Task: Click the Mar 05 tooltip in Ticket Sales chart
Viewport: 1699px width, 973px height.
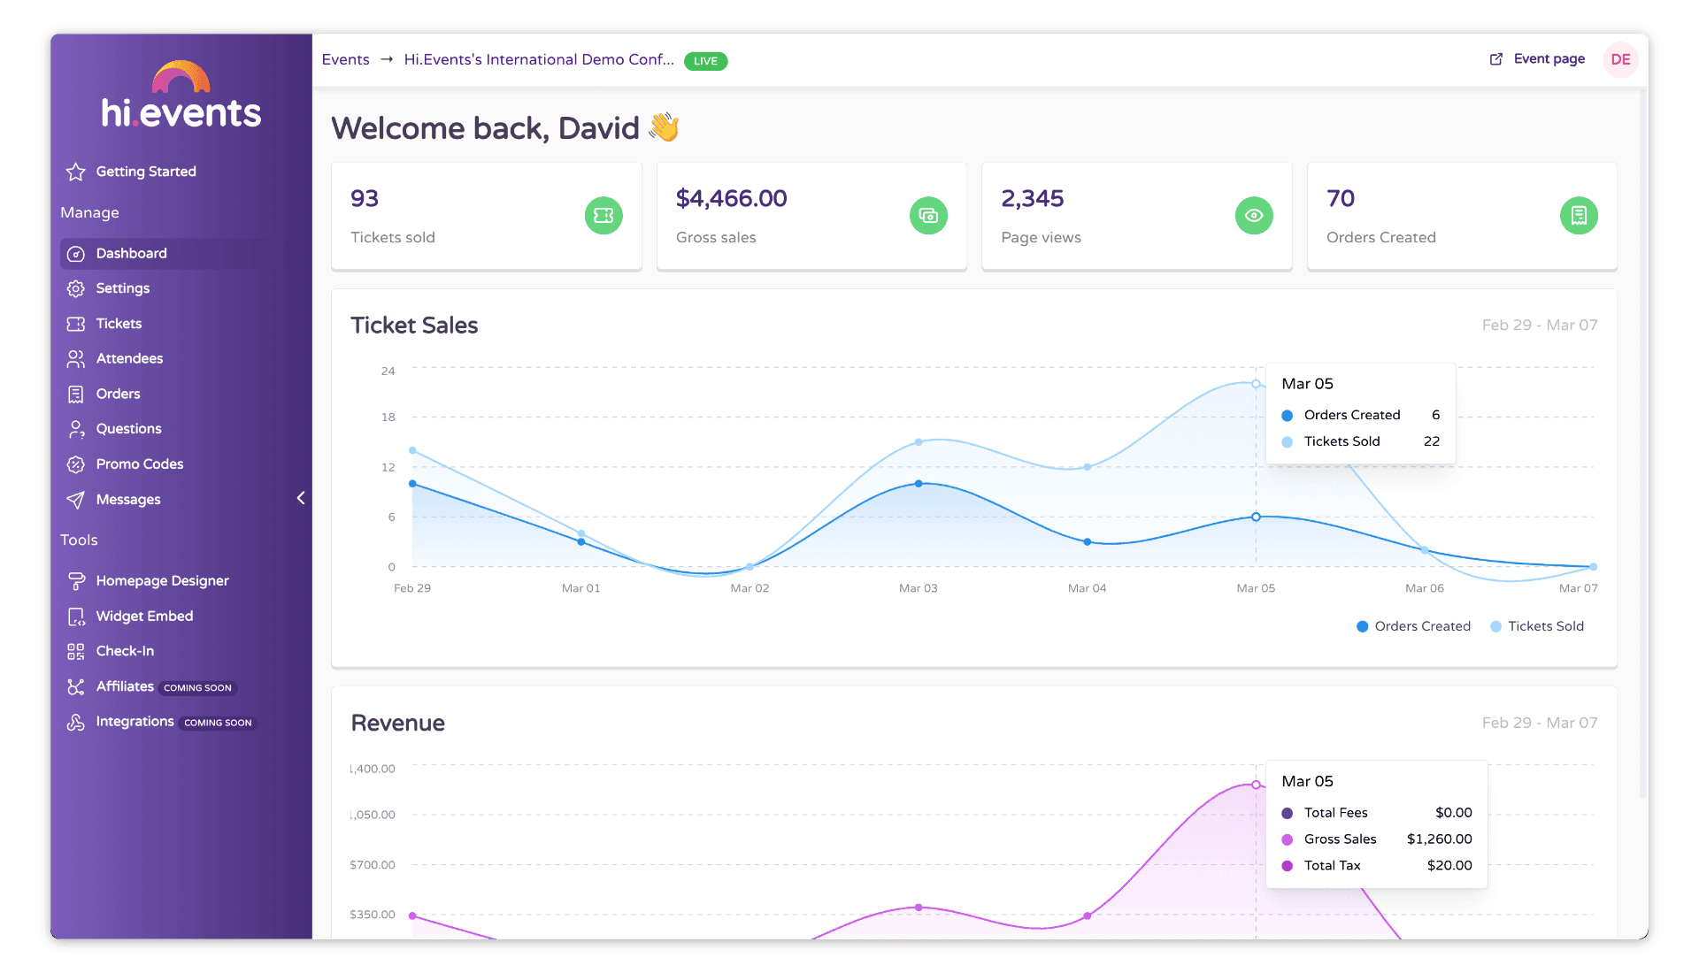Action: tap(1361, 412)
